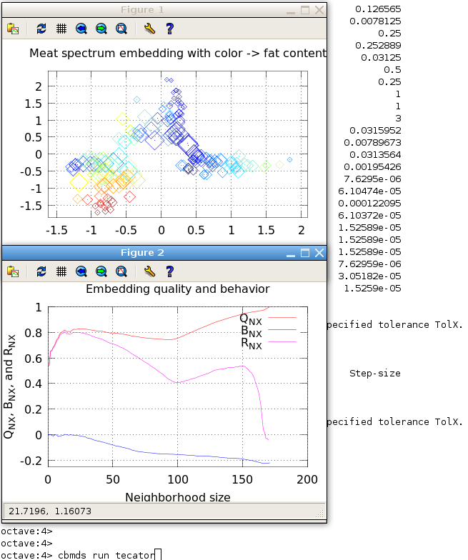The width and height of the screenshot is (468, 560).
Task: Replot the Figure 1 graph
Action: (x=41, y=29)
